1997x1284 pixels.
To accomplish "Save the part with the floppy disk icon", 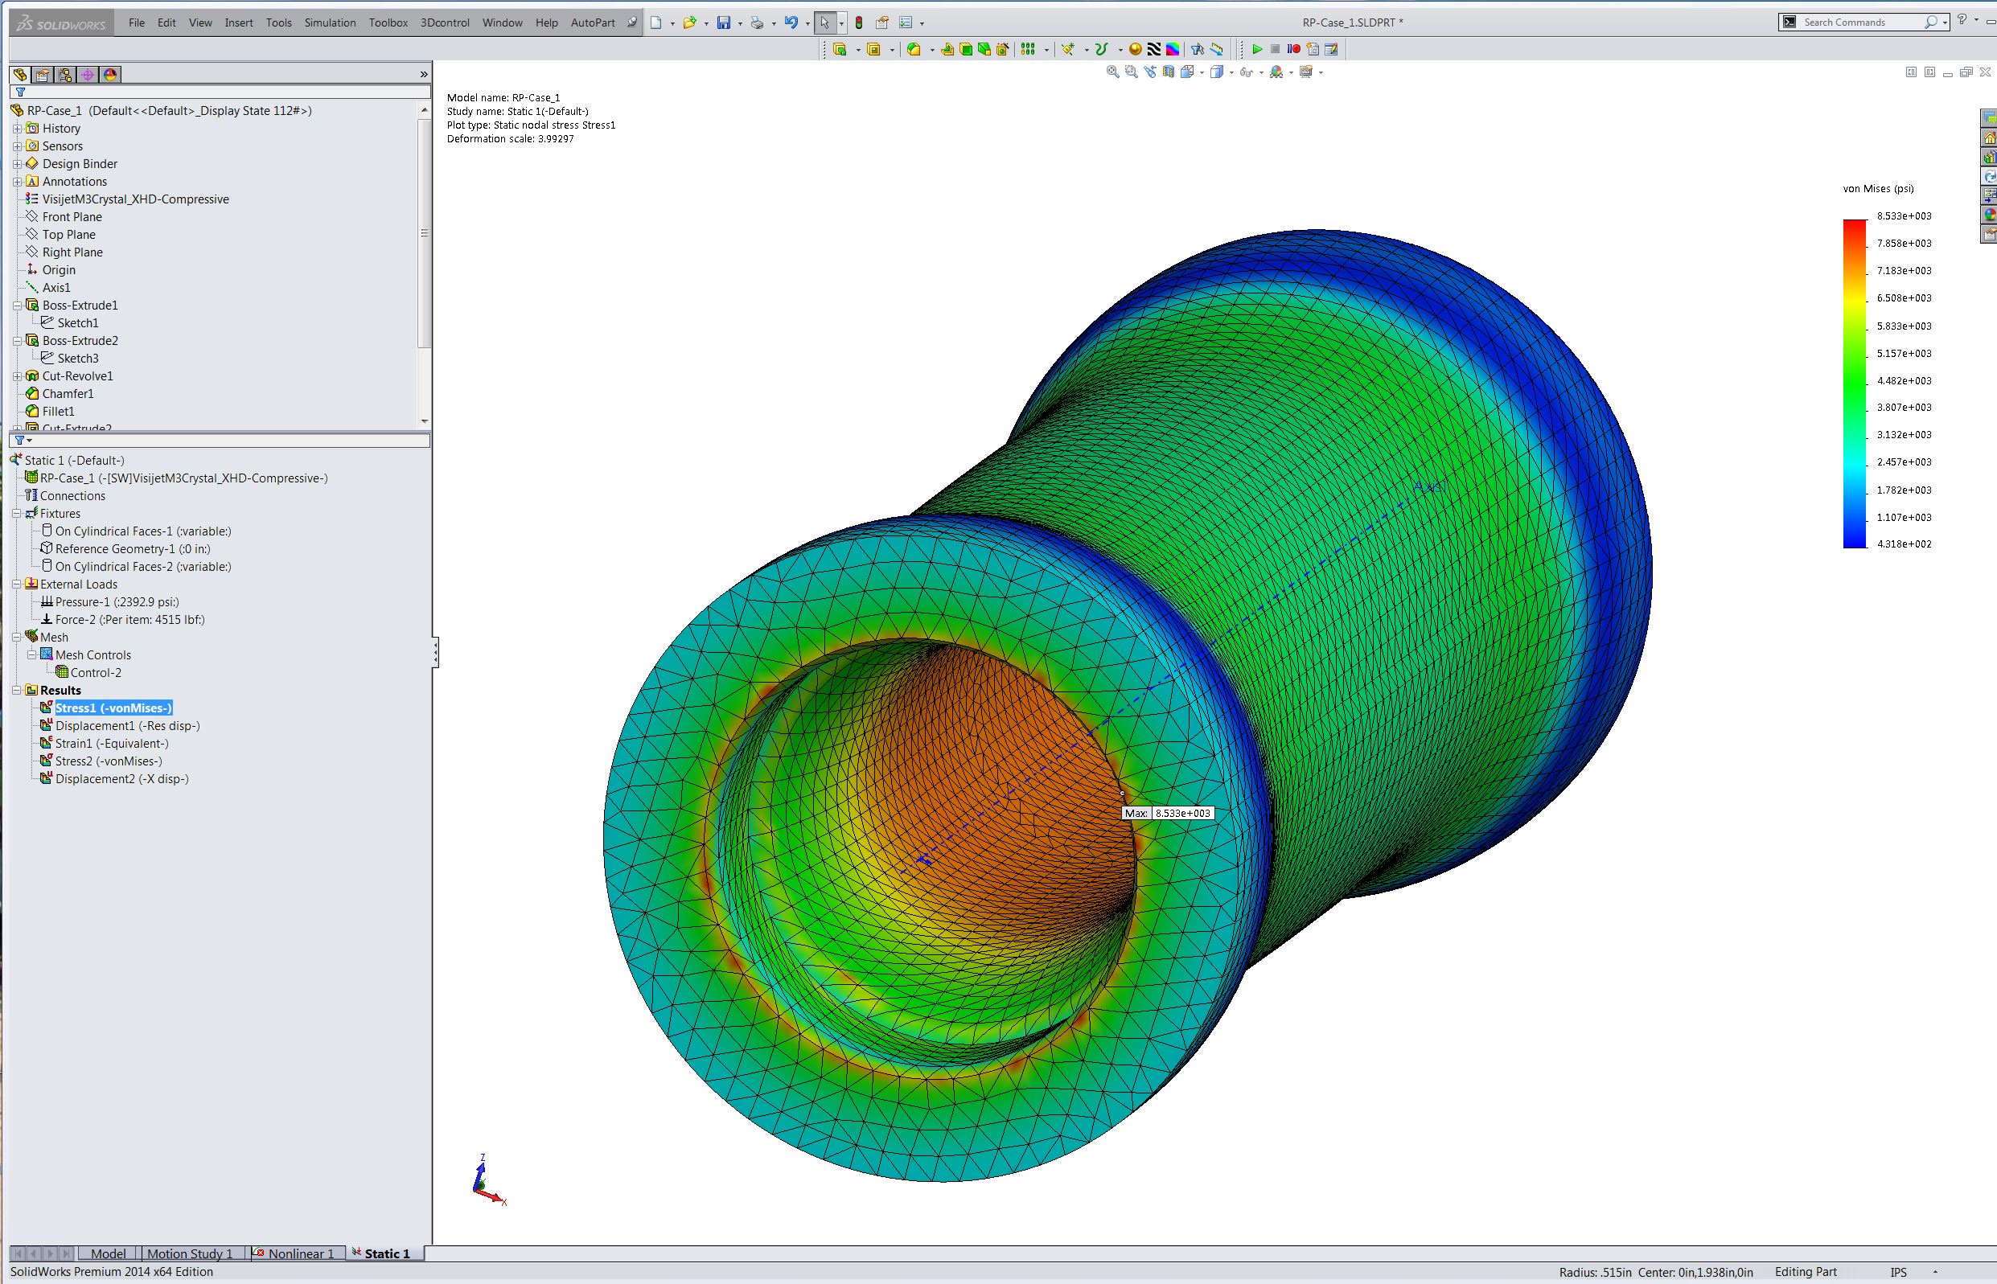I will (x=724, y=23).
